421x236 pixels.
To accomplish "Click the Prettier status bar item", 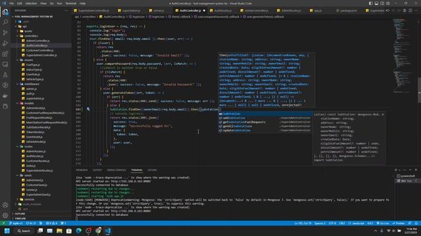I will point(399,223).
